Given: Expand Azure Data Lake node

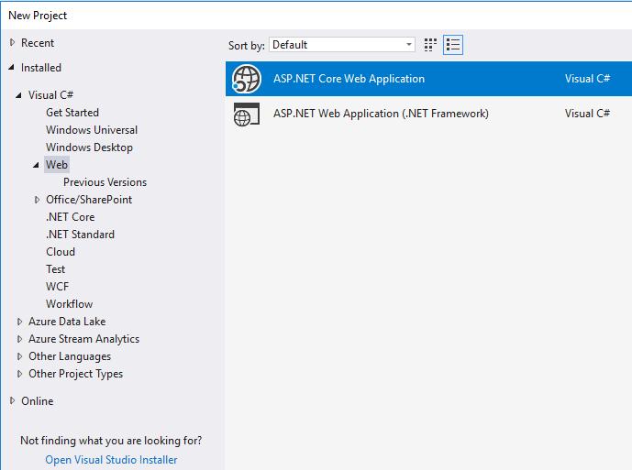Looking at the screenshot, I should click(20, 322).
